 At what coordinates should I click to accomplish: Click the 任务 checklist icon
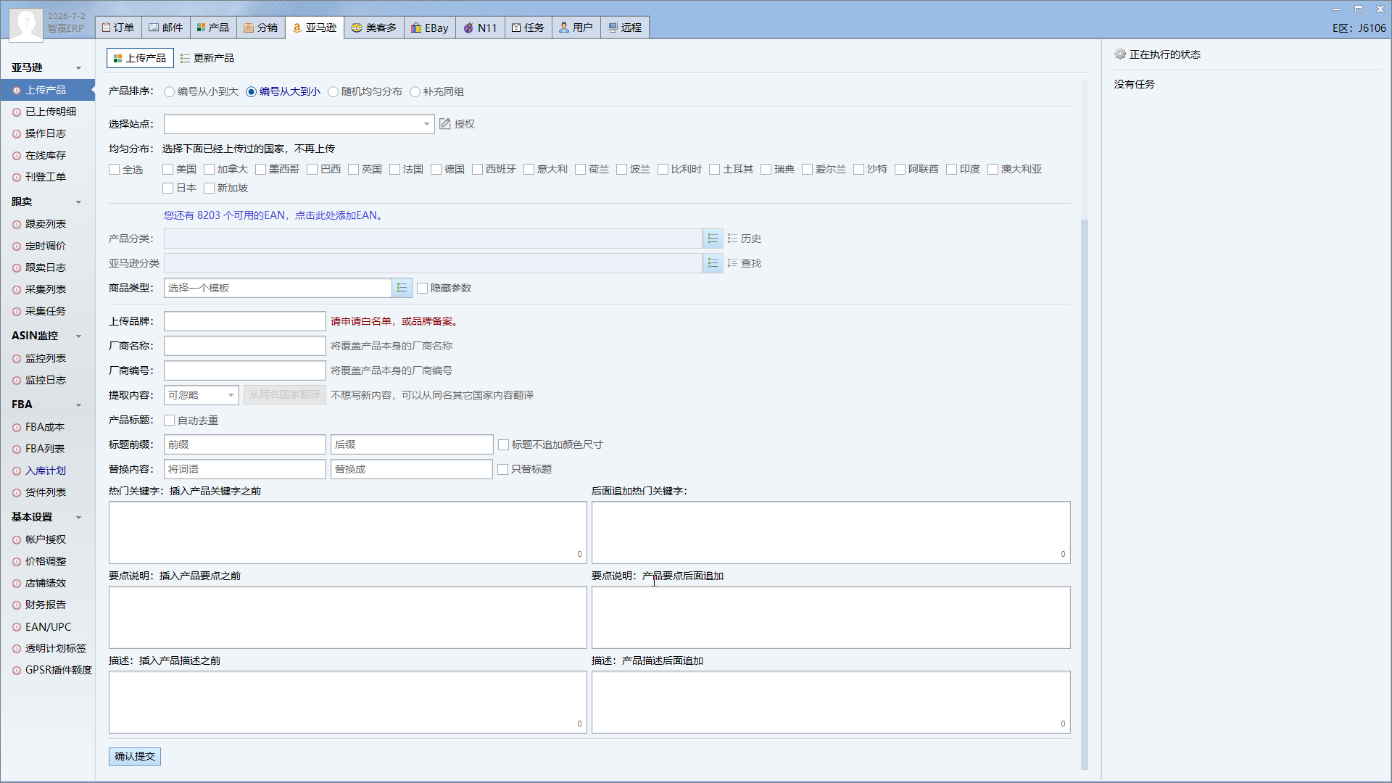tap(516, 28)
